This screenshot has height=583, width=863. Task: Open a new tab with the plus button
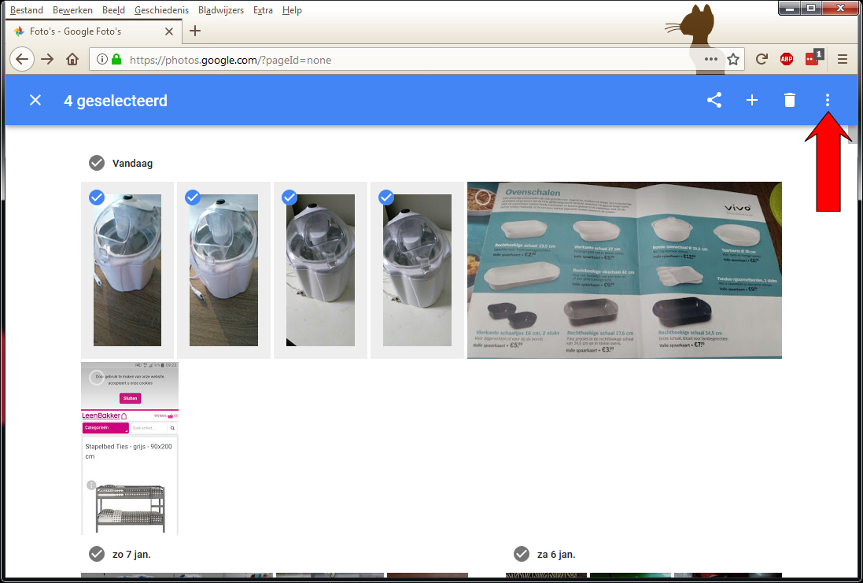(x=195, y=31)
